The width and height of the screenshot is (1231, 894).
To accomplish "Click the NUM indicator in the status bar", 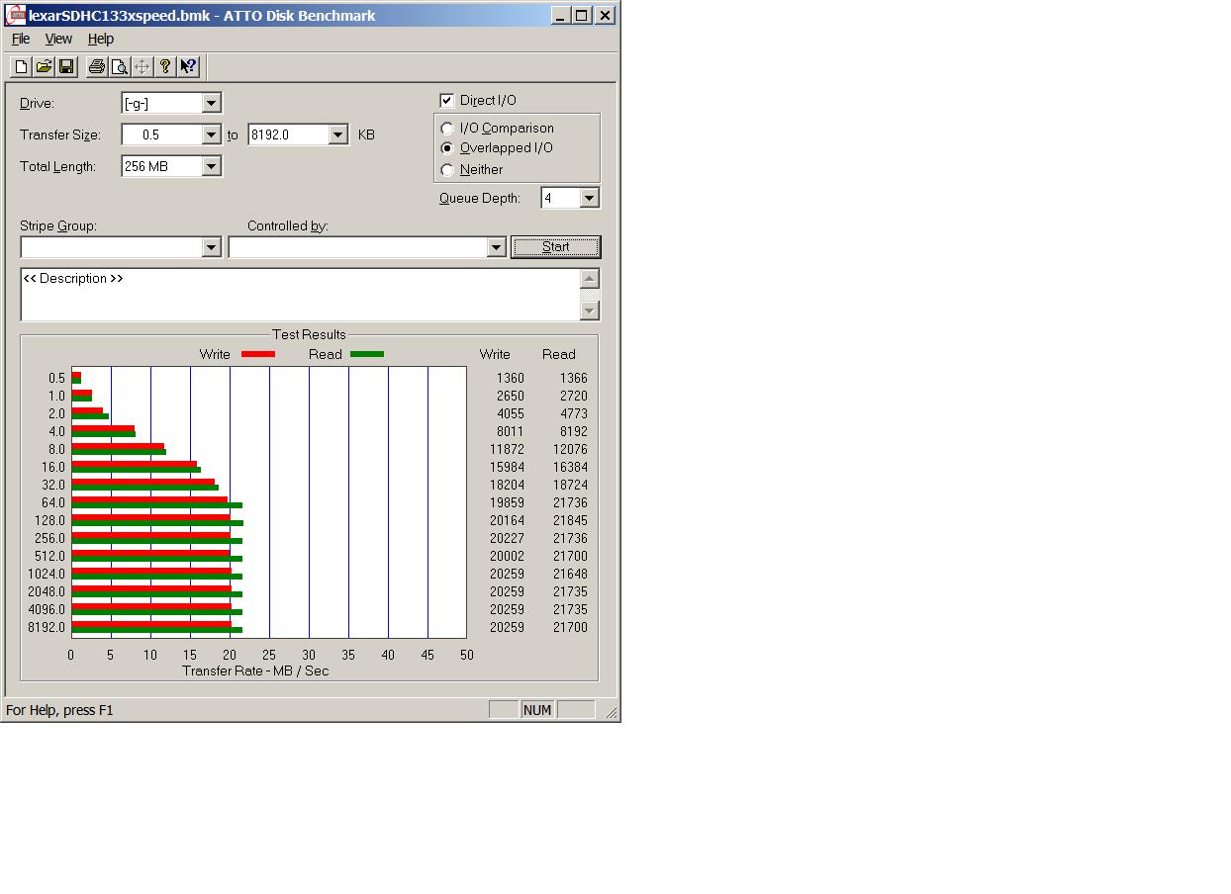I will click(x=537, y=710).
